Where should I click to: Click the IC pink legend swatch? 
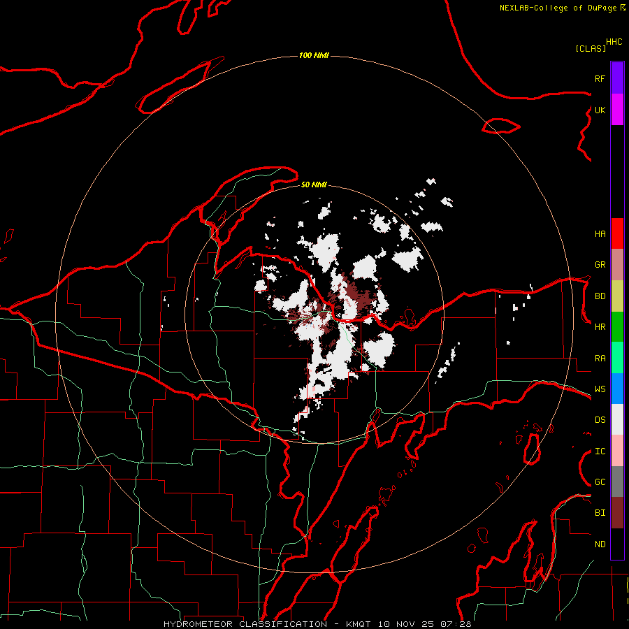617,451
